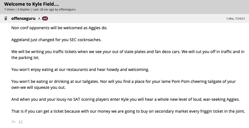The width and height of the screenshot is (249, 128).
Task: Click the maroon "AG" badge icon
Action: (45, 18)
